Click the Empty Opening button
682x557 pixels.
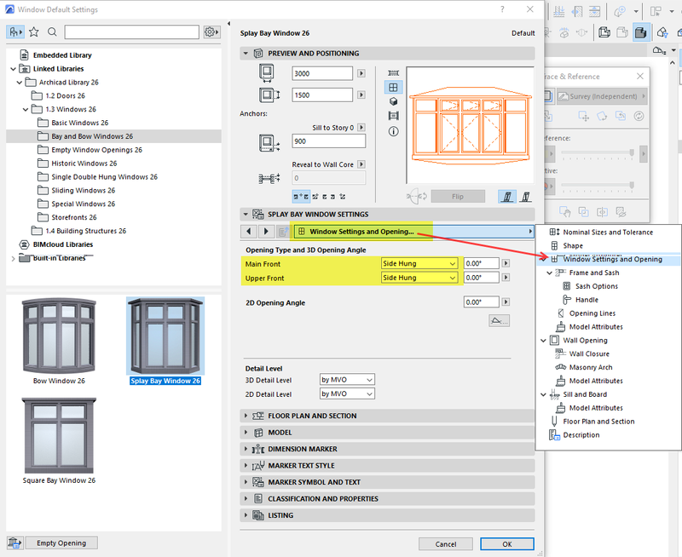pos(61,543)
